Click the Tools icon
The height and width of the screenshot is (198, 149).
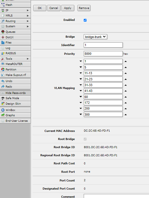pos(3,59)
